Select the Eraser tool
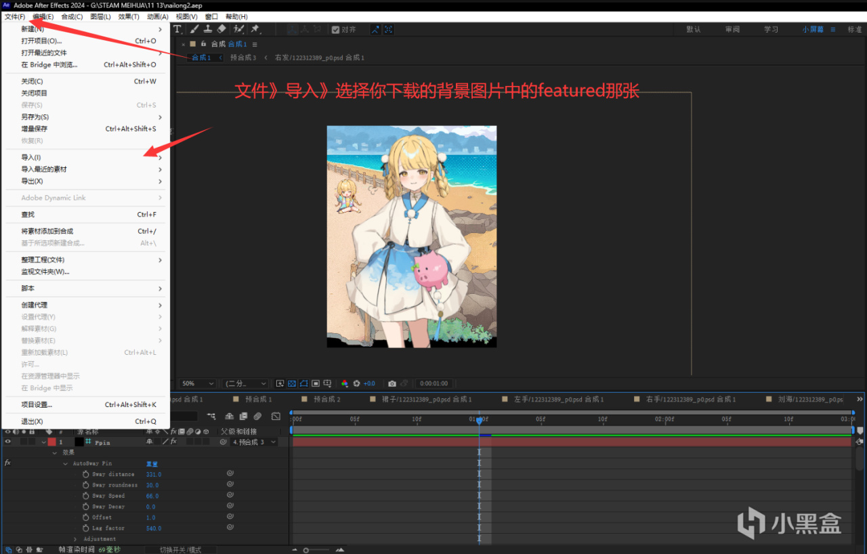 221,29
